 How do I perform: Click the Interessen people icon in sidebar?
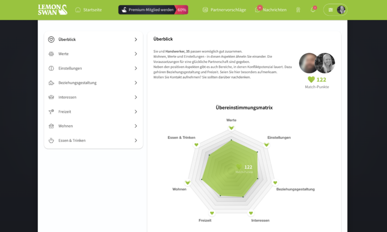[51, 97]
